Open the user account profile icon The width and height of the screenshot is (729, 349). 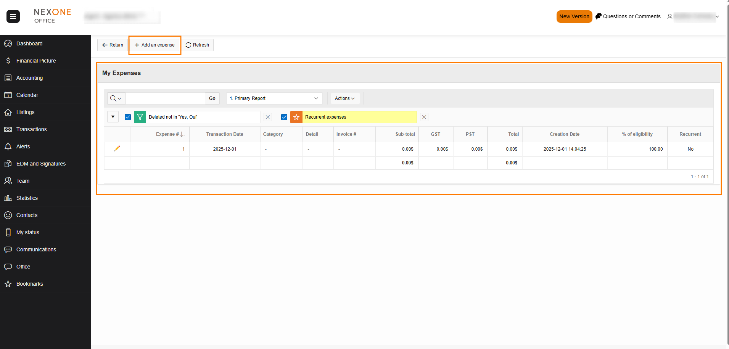pyautogui.click(x=669, y=16)
